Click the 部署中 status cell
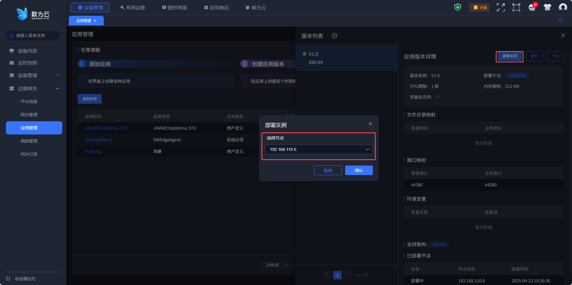This screenshot has height=285, width=572. point(417,281)
